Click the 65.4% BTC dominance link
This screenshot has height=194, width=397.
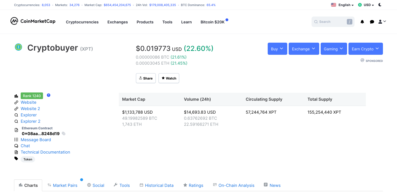click(x=211, y=5)
